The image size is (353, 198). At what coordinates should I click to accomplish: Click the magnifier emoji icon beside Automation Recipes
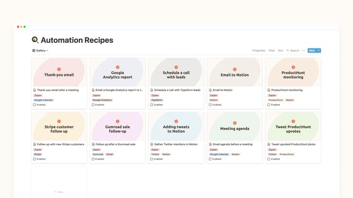pos(35,40)
